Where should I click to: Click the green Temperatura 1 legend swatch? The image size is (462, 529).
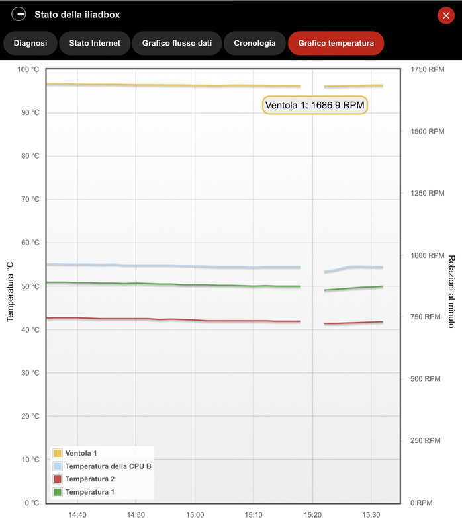coord(58,492)
